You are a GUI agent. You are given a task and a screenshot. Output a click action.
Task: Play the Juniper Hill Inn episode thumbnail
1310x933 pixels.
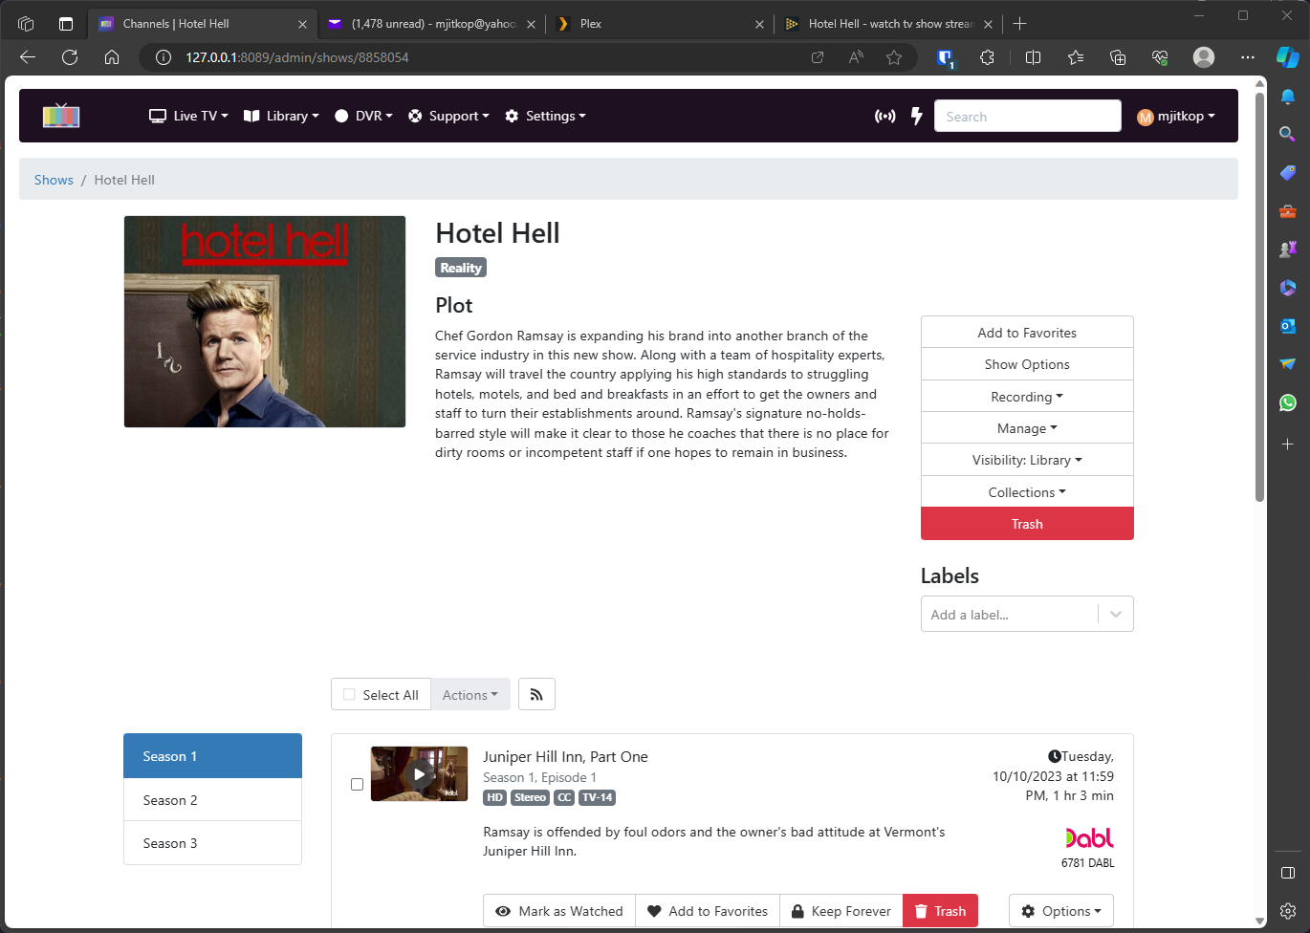pos(419,774)
